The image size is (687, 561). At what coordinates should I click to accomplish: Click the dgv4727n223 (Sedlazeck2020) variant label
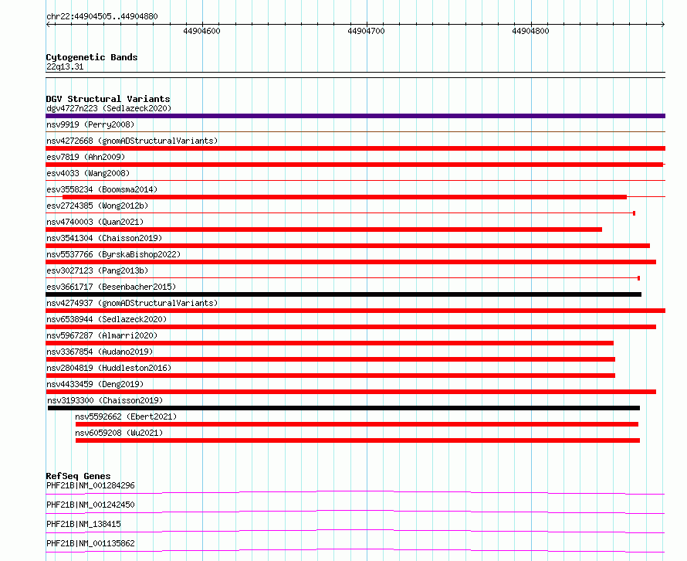click(x=109, y=108)
